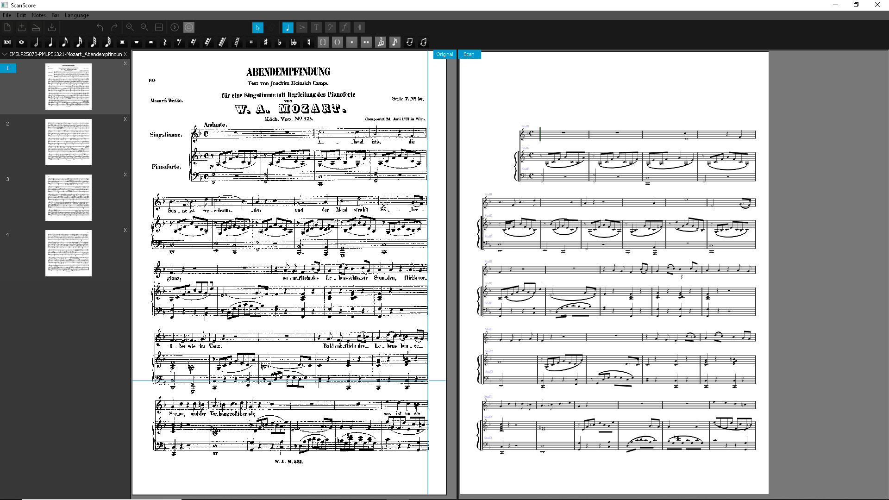Select the double whole rest
Screen dimensions: 889x500
[x=122, y=42]
